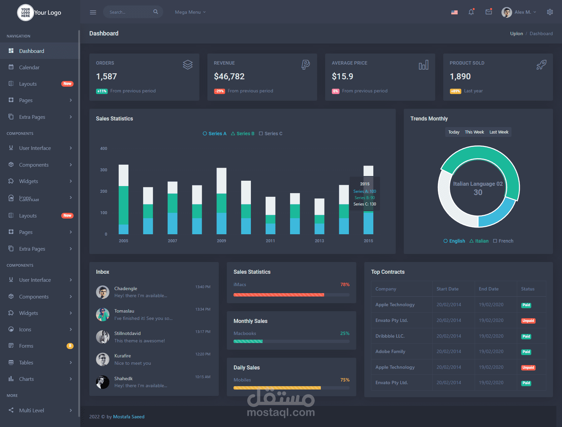
Task: Click the 2009 bar in Sales chart
Action: pyautogui.click(x=221, y=201)
